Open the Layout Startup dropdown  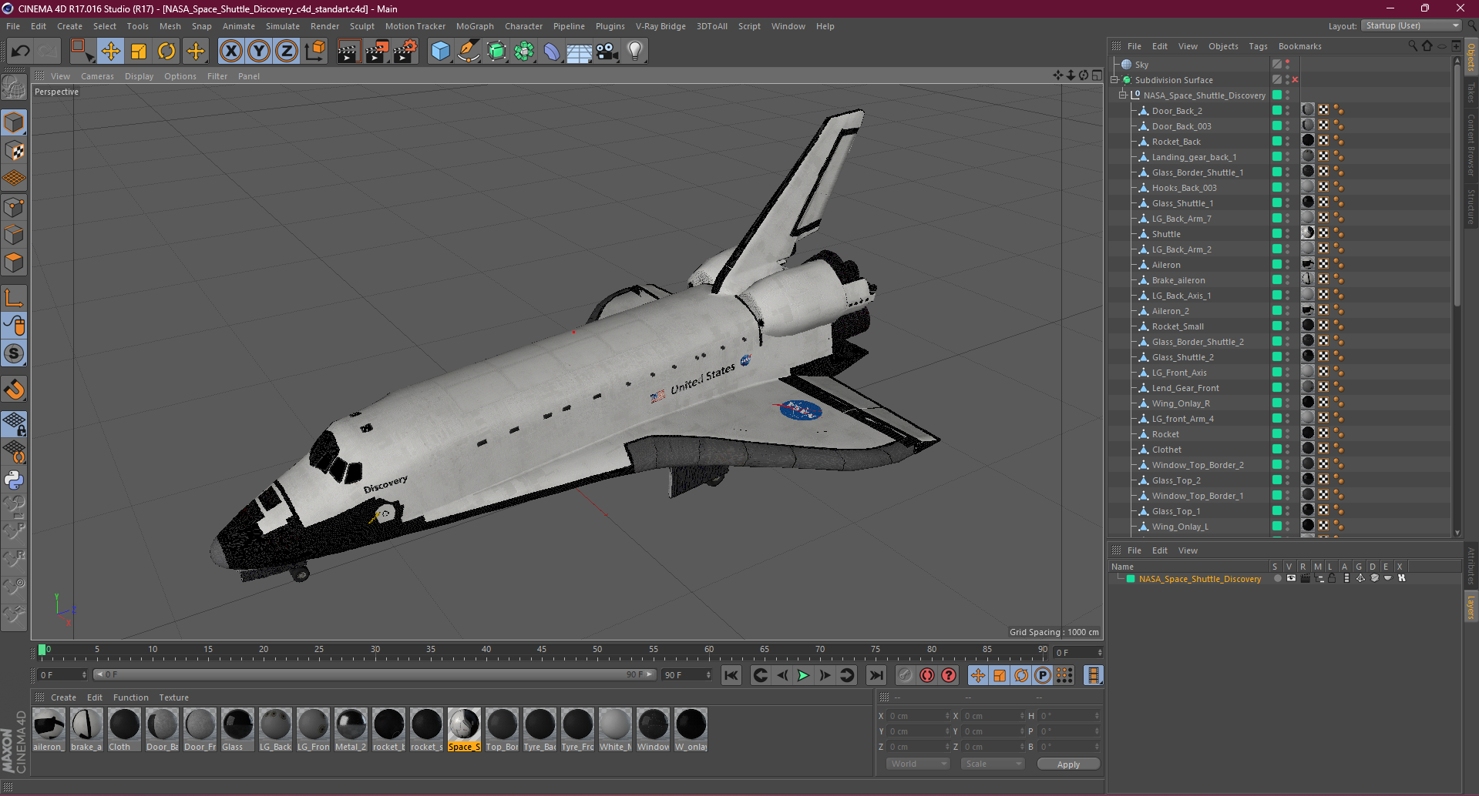[1412, 25]
